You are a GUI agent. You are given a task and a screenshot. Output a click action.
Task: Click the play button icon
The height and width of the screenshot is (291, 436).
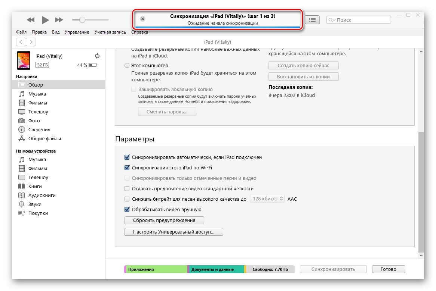[45, 20]
